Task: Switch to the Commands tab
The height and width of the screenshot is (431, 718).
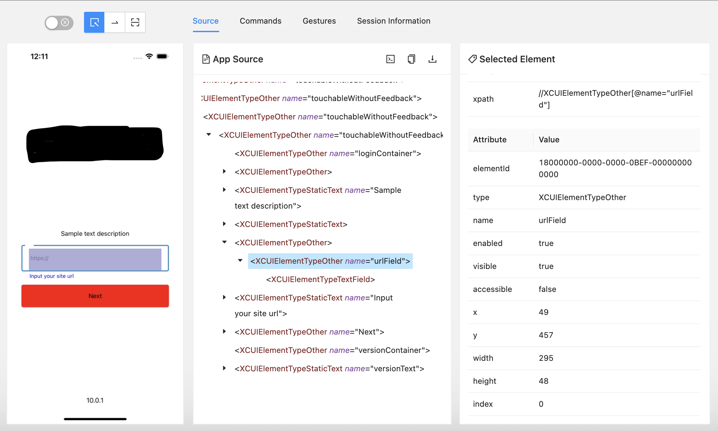Action: (260, 21)
